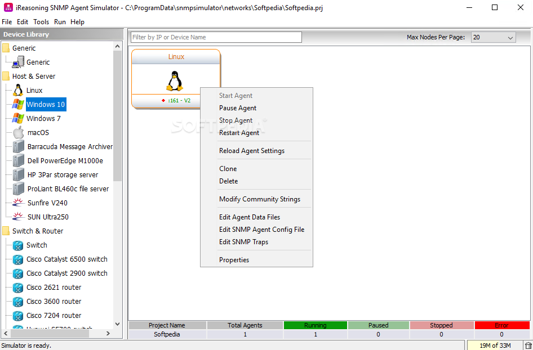Open the File menu
Viewport: 533px width, 350px height.
click(x=7, y=22)
